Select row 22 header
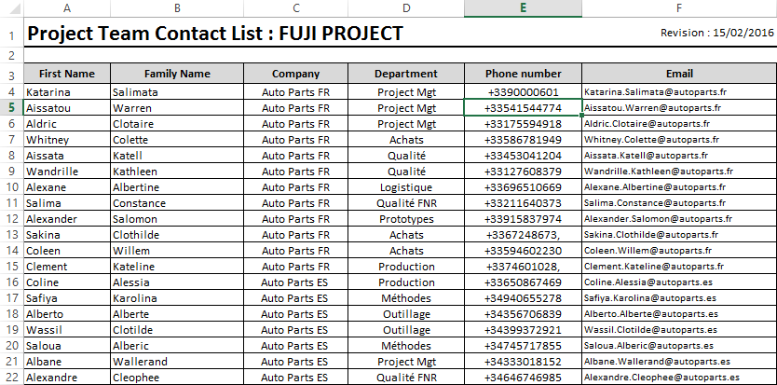777x385 pixels. pyautogui.click(x=10, y=378)
